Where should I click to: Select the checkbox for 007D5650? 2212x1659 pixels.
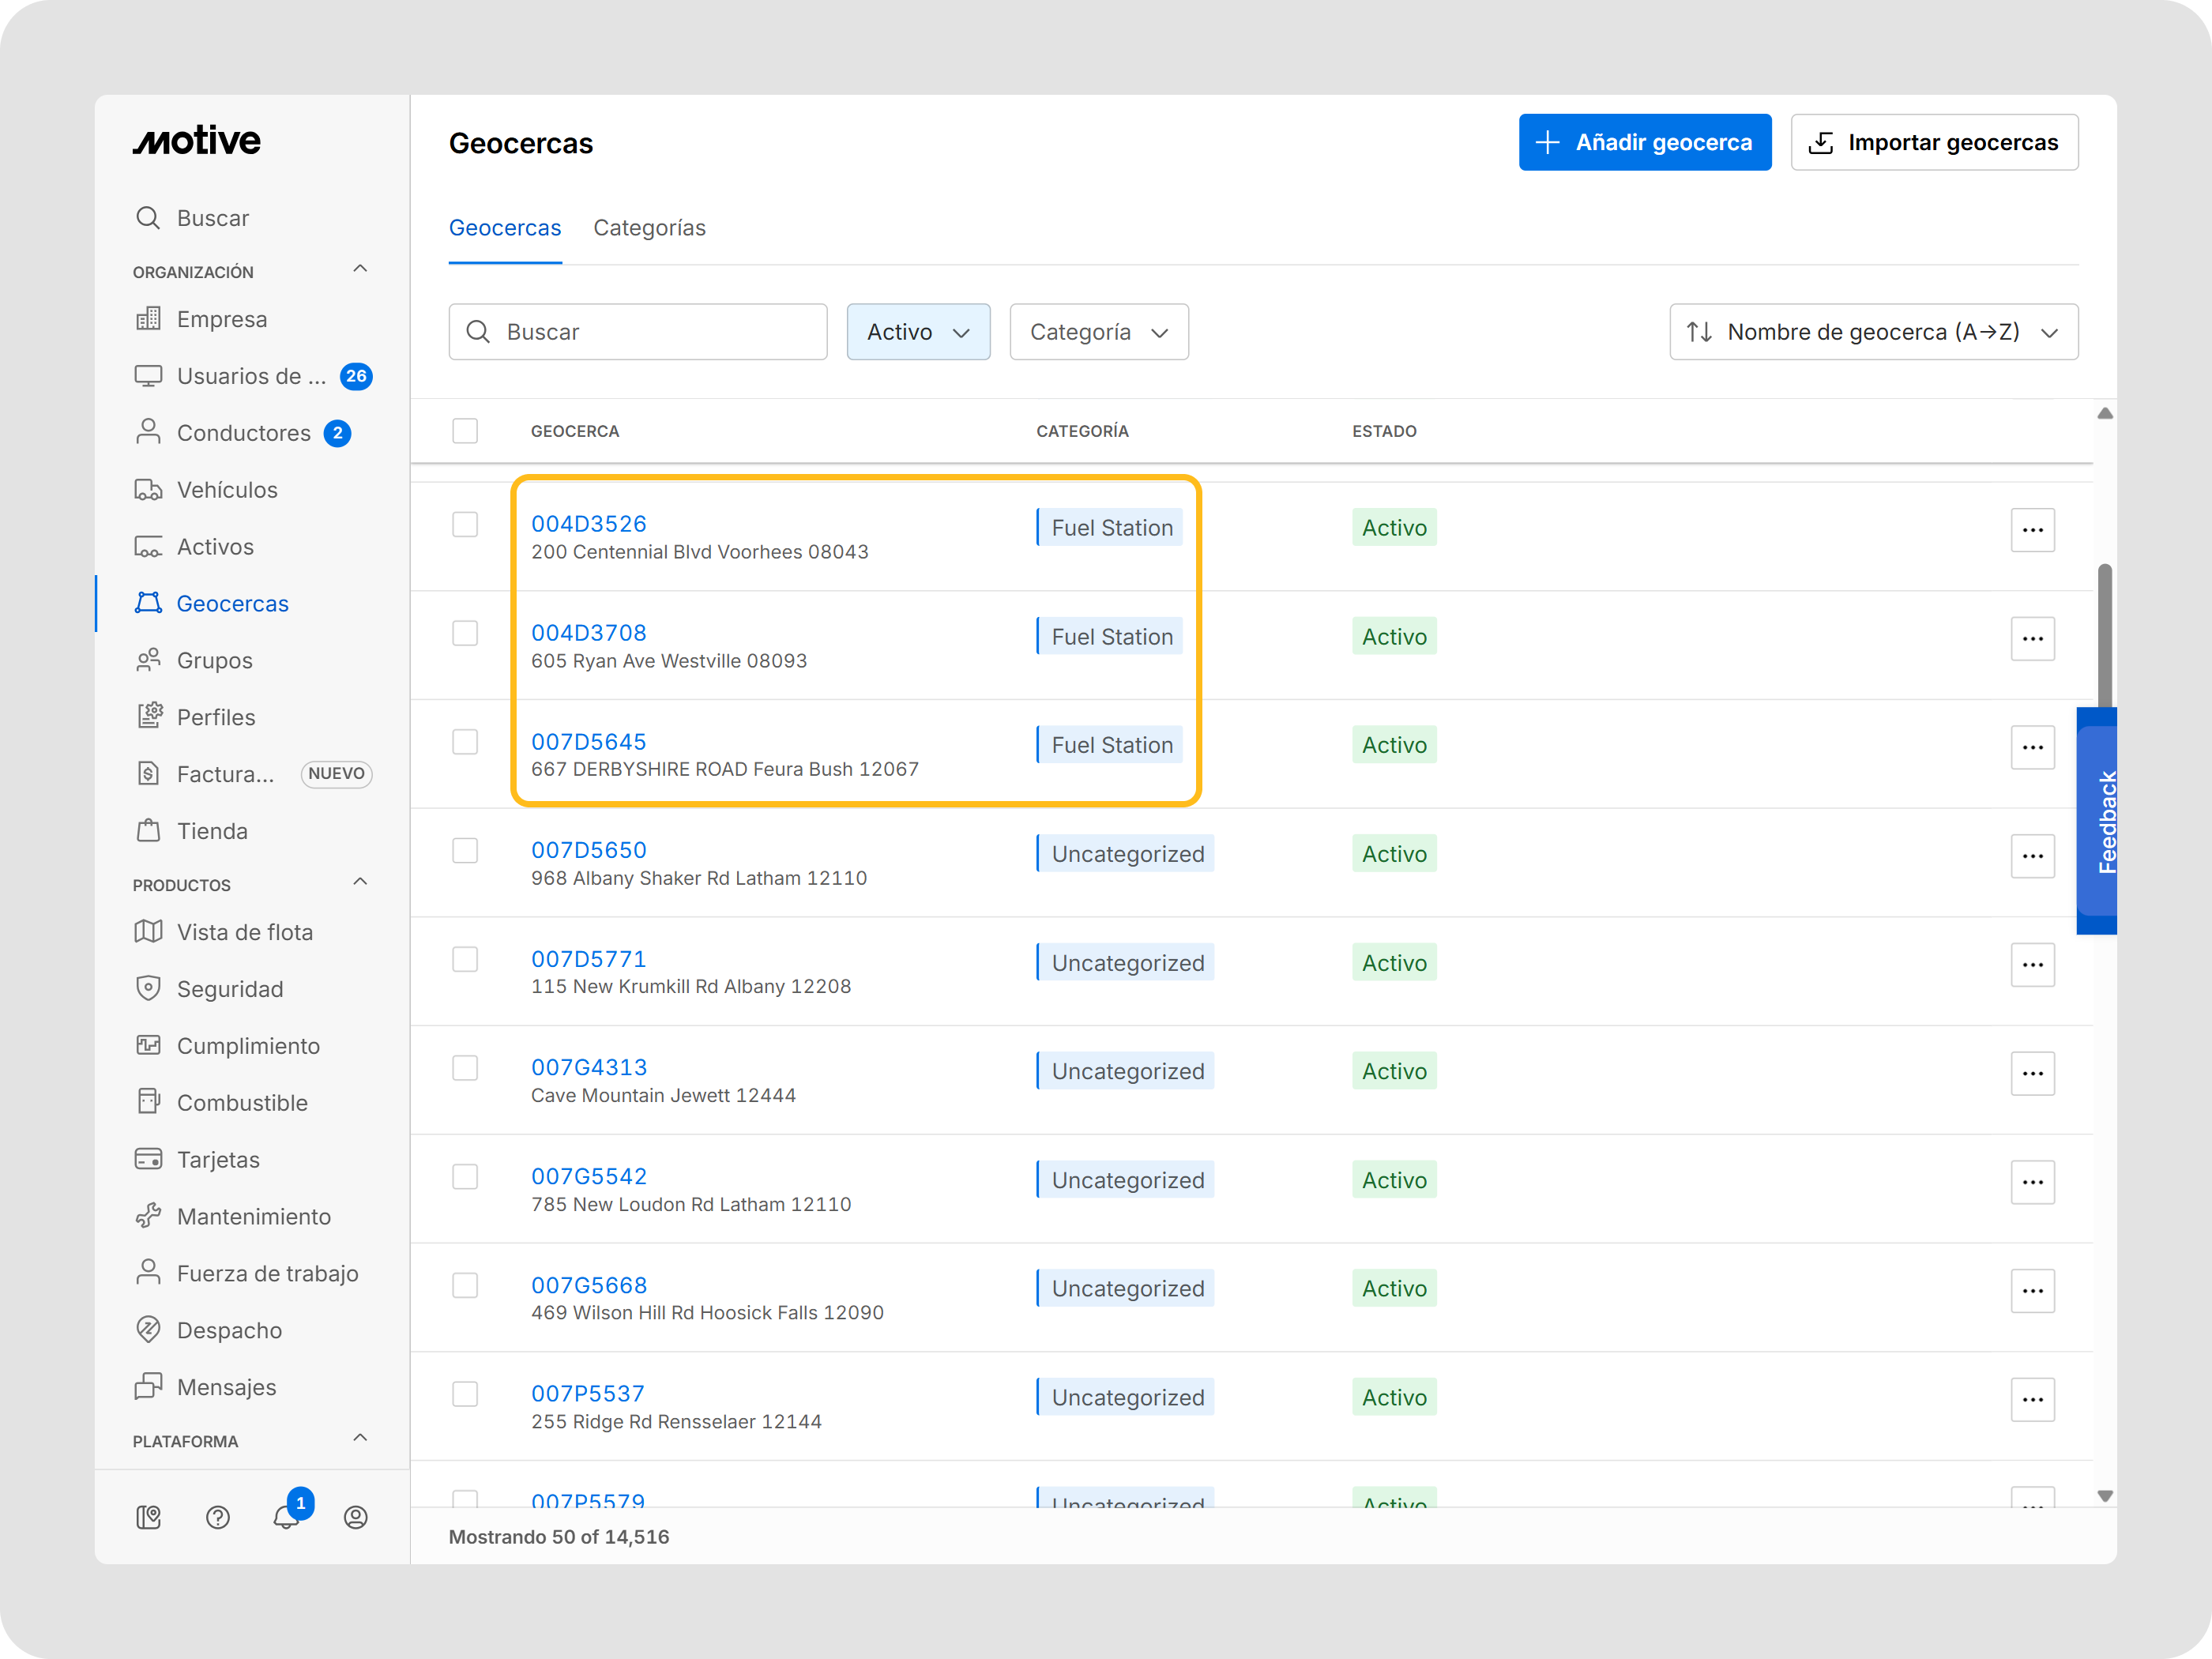(465, 850)
